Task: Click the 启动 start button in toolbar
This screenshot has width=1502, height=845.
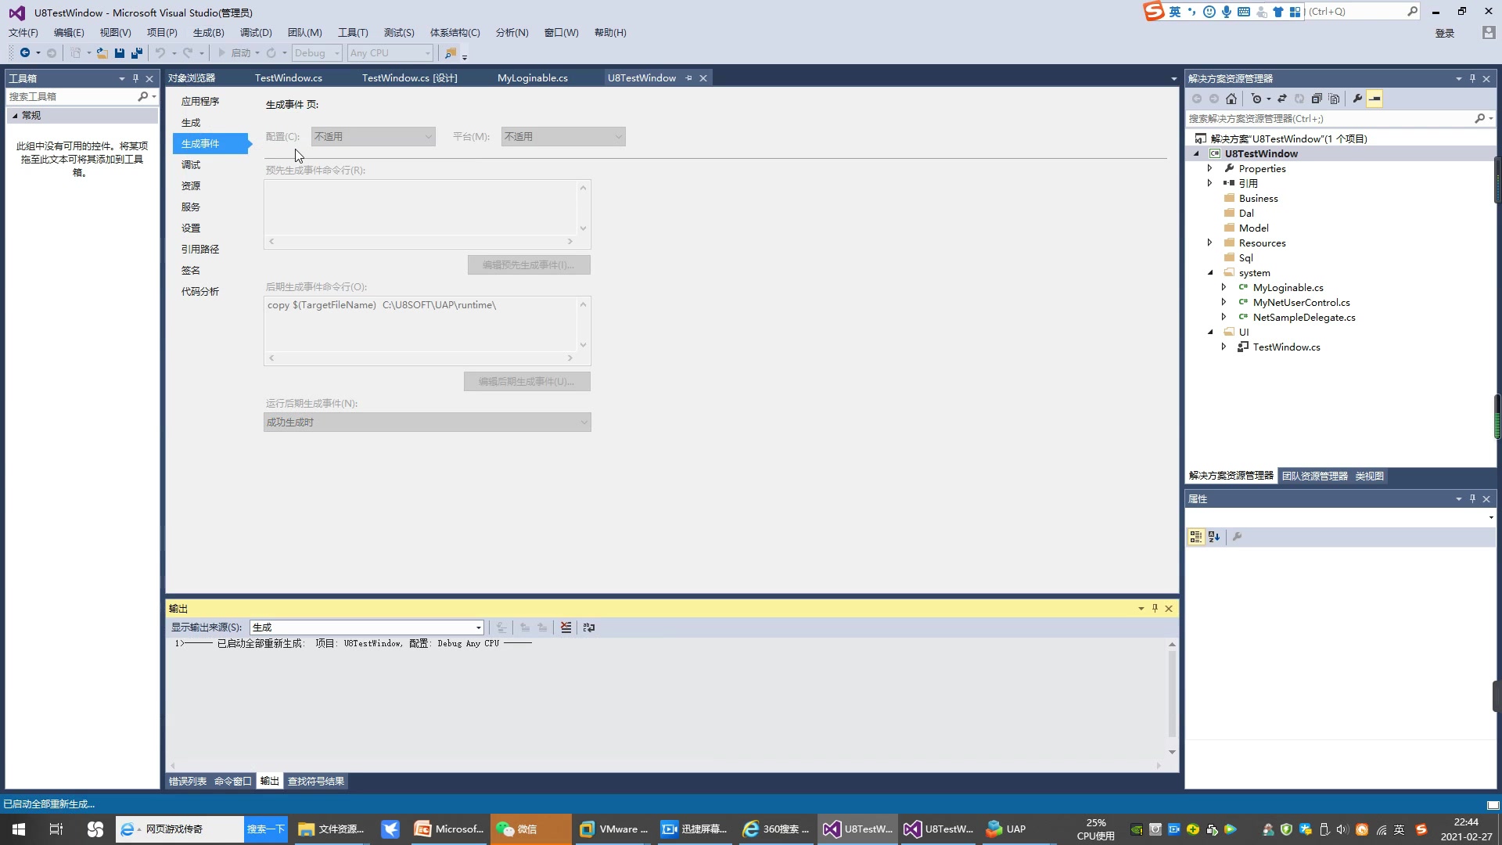Action: coord(235,52)
